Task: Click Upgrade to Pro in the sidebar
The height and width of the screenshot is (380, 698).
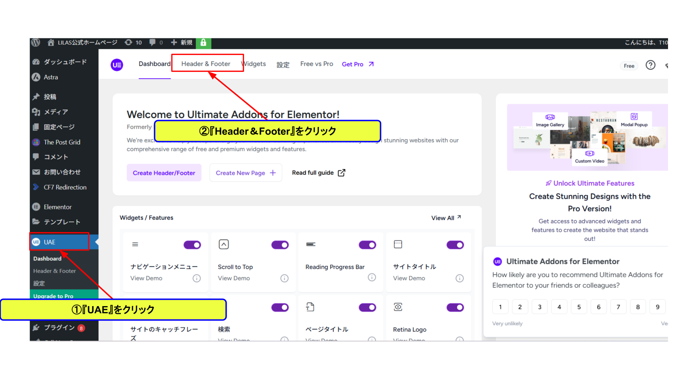Action: (53, 296)
